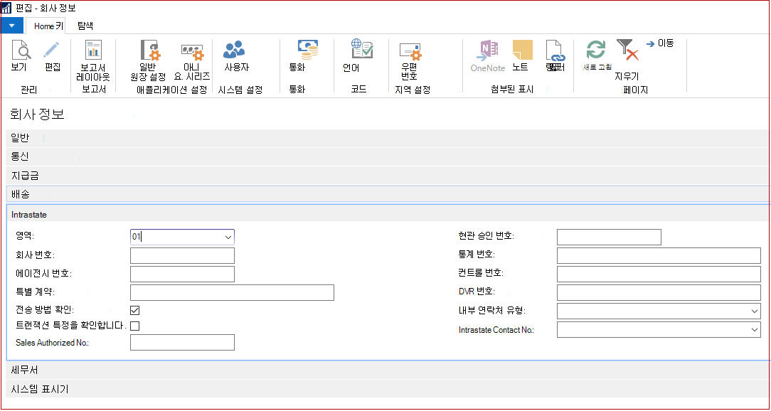Expand the 배송 FastTab section

[x=388, y=194]
